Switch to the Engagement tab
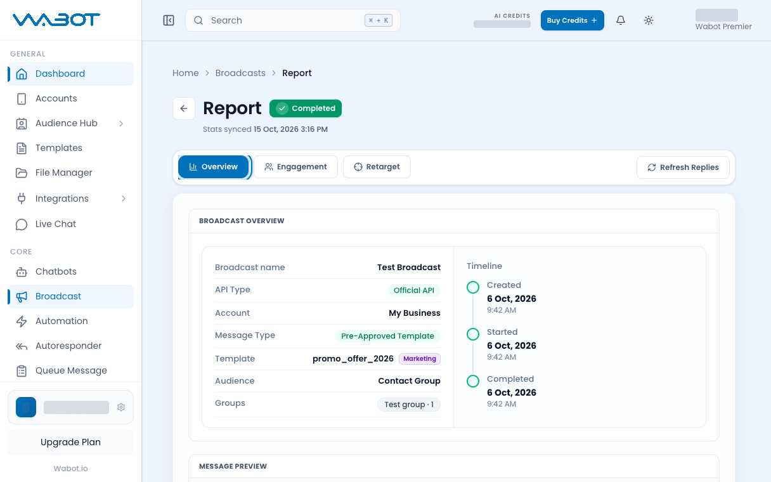This screenshot has height=482, width=771. tap(295, 167)
